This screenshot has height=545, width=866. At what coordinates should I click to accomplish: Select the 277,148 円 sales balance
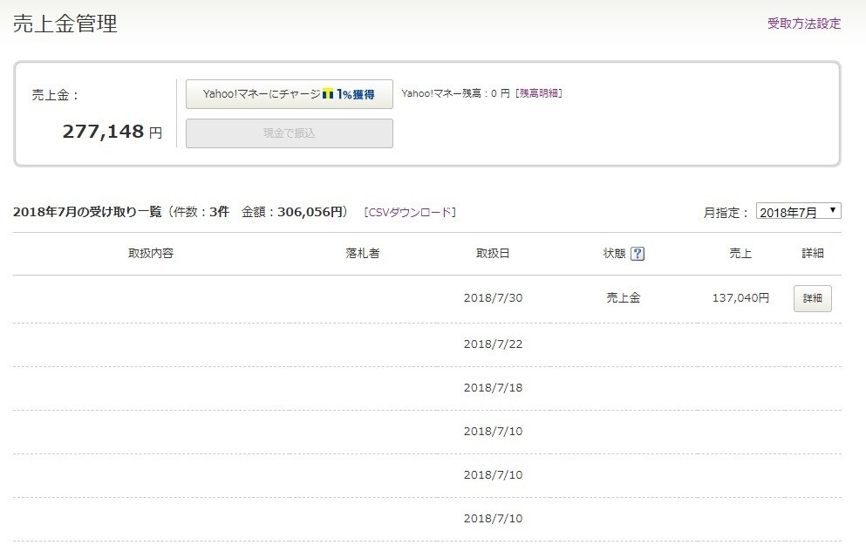pos(113,132)
